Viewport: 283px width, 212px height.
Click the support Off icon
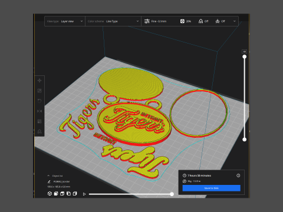[x=200, y=21]
